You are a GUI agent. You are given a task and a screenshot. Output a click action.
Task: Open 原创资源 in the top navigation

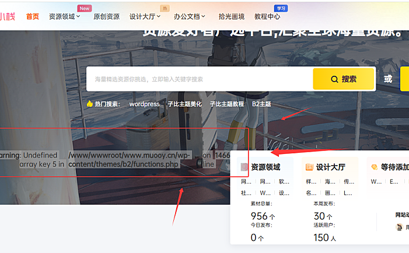(x=106, y=17)
